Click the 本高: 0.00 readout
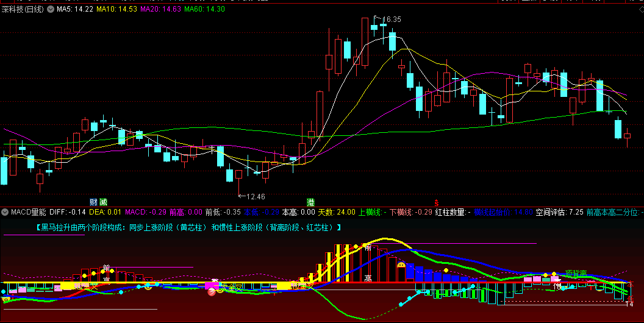The image size is (644, 323). click(298, 212)
